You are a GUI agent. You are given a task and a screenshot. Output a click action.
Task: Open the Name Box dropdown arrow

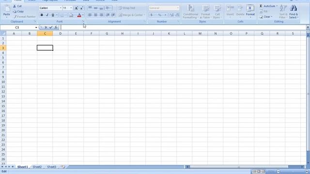36,28
